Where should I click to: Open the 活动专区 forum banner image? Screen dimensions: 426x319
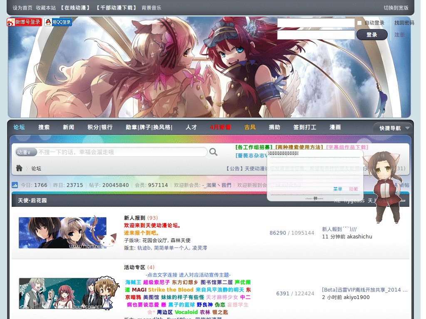(69, 293)
